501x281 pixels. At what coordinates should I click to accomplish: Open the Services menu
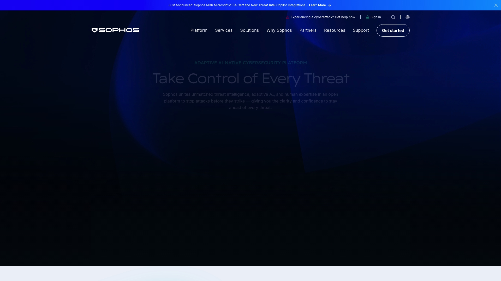[x=224, y=30]
